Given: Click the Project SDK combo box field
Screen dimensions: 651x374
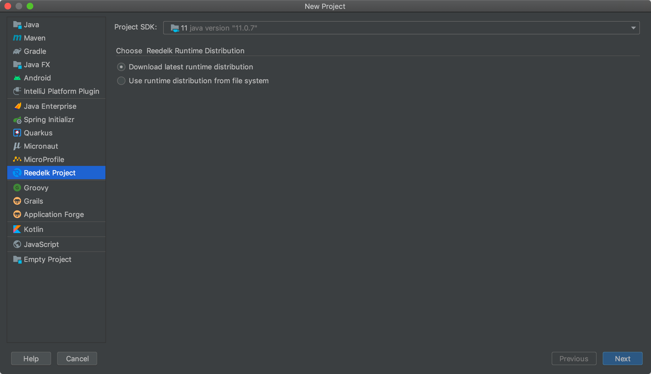Looking at the screenshot, I should pos(388,28).
